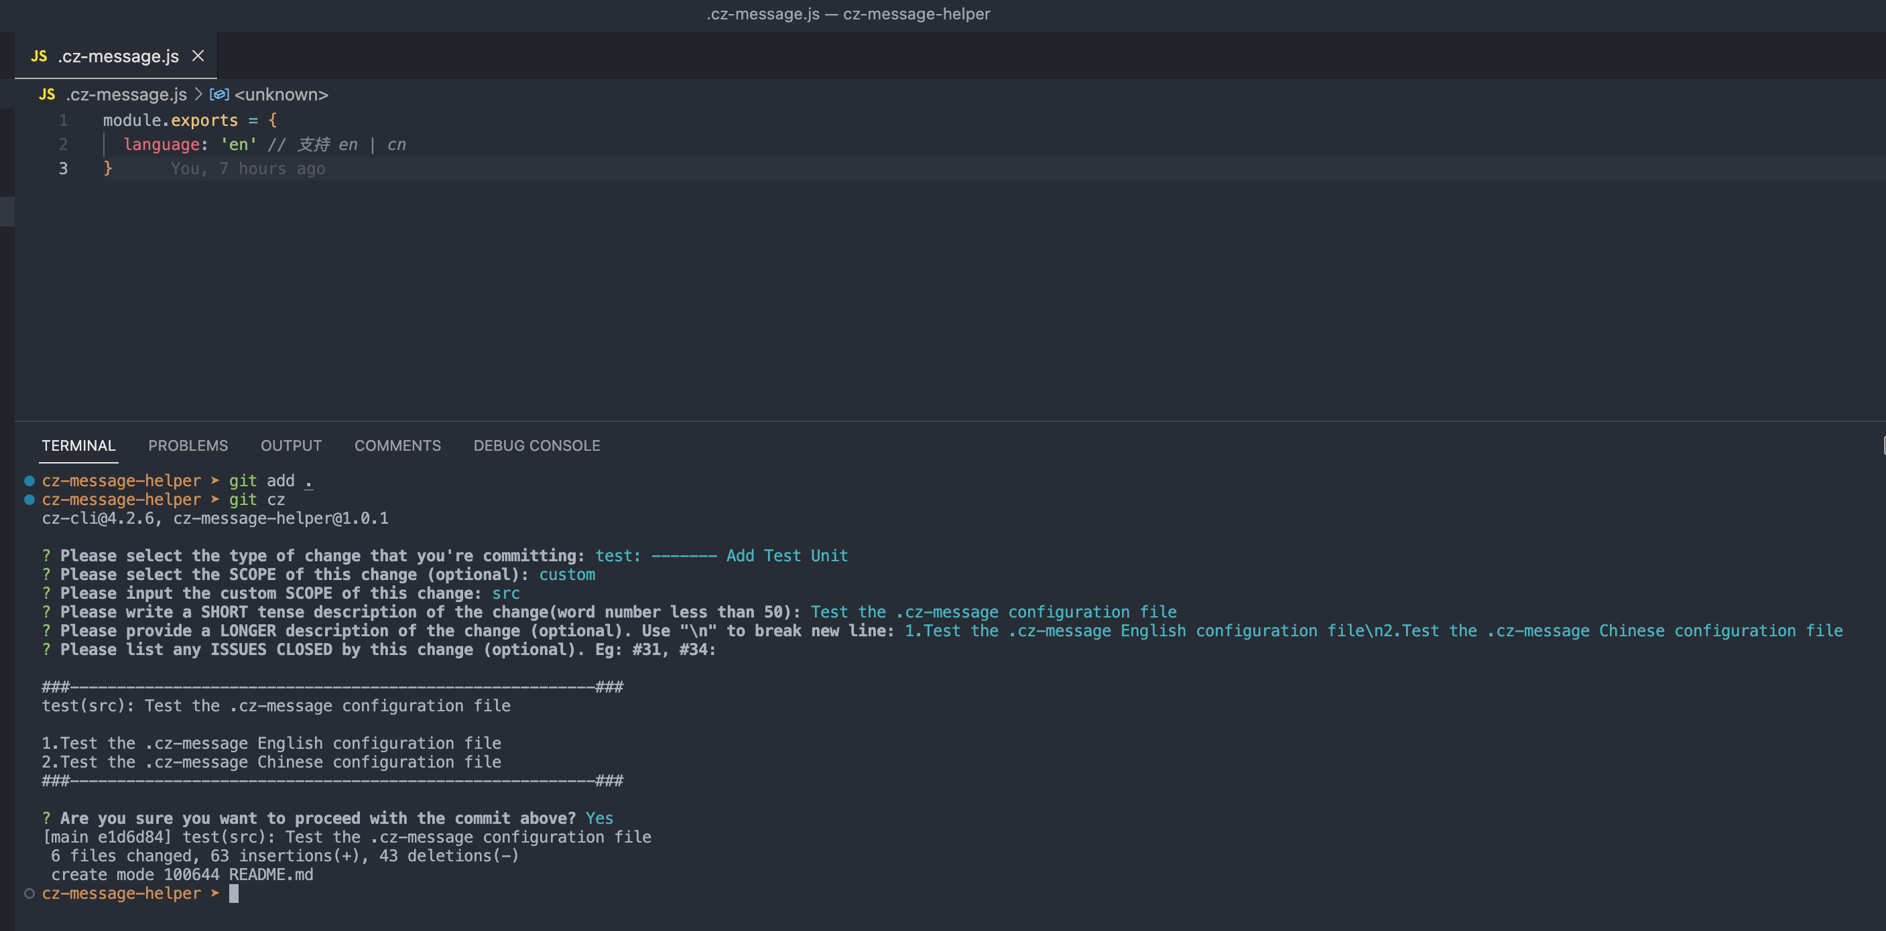The width and height of the screenshot is (1886, 931).
Task: Open the COMMENTS panel tab
Action: tap(397, 445)
